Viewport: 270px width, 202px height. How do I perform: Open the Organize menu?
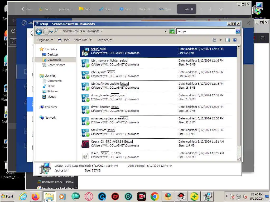(45, 40)
